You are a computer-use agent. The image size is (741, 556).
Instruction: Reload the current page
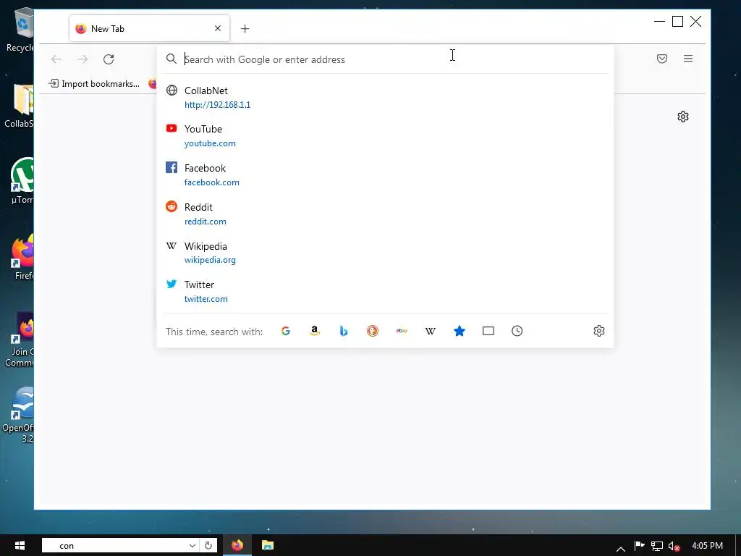click(x=109, y=59)
